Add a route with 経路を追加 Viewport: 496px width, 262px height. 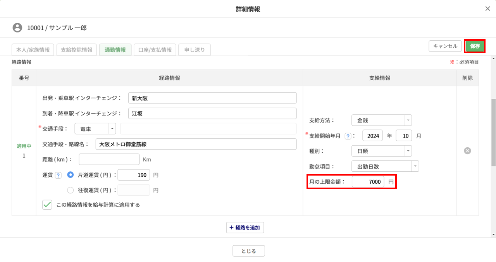(x=245, y=228)
